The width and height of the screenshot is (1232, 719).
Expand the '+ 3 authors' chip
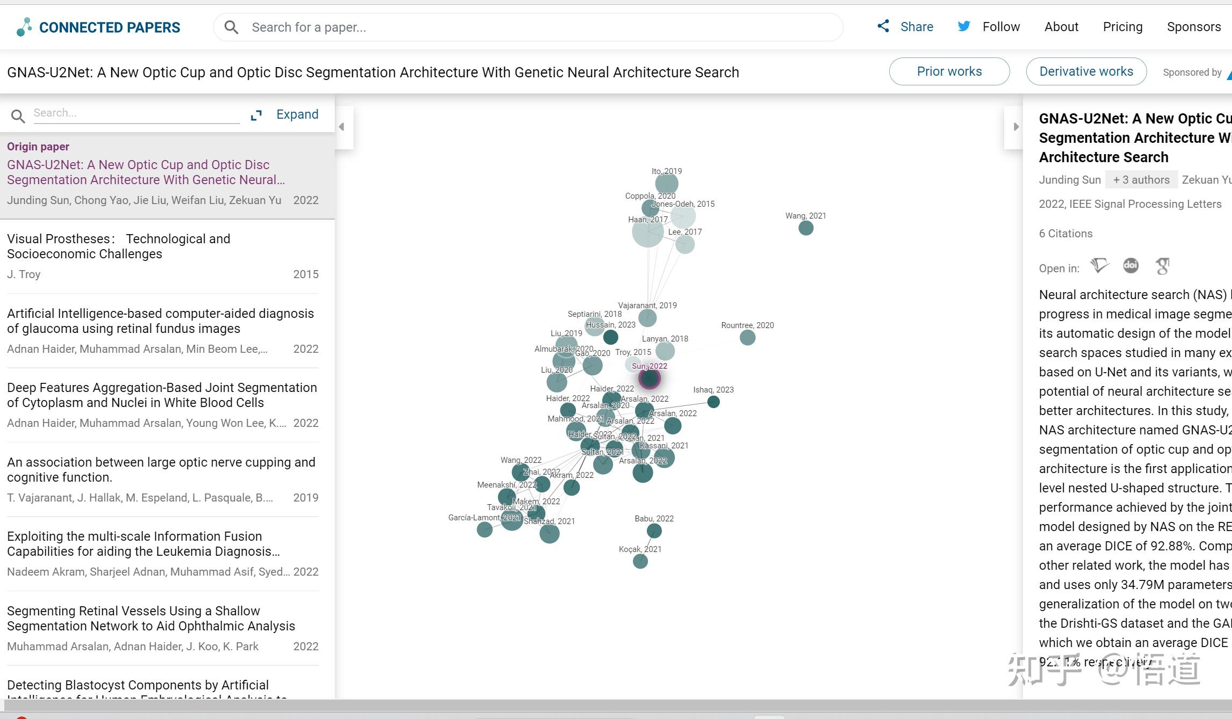point(1141,180)
